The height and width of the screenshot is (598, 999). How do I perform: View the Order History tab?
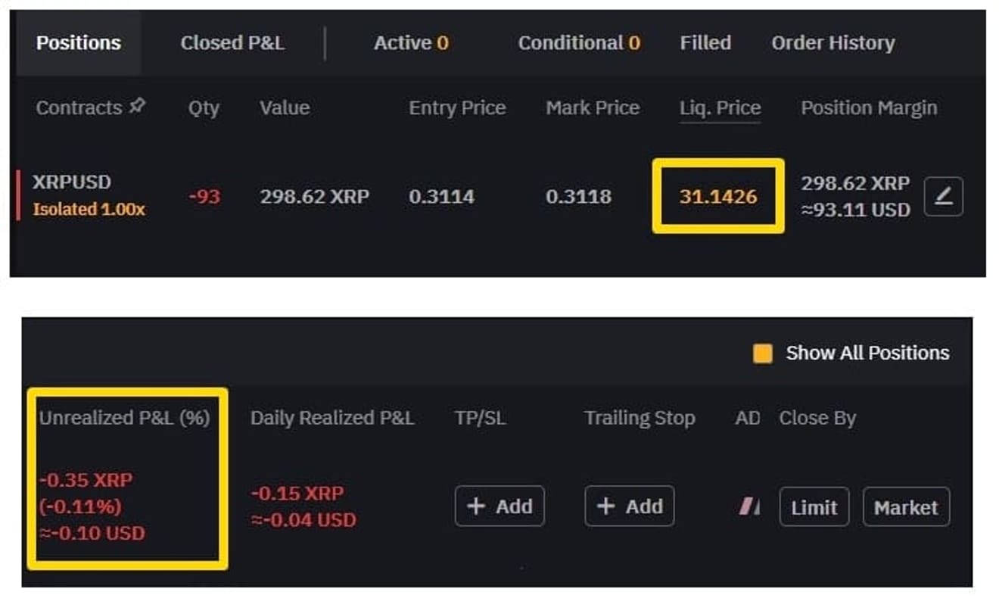pyautogui.click(x=833, y=43)
